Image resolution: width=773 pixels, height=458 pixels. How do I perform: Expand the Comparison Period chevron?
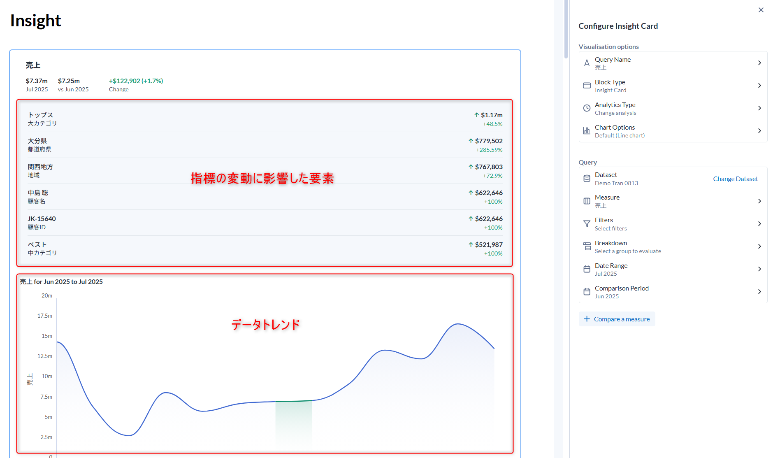[759, 292]
